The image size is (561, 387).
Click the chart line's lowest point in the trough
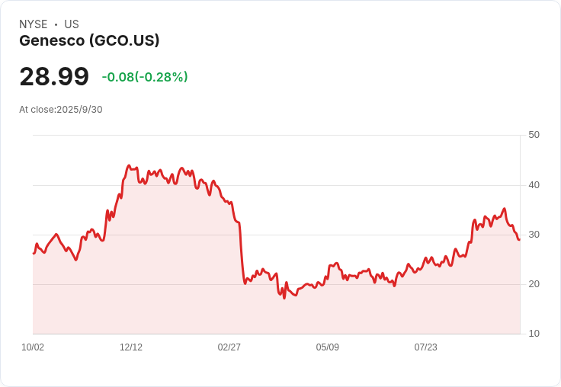click(284, 298)
